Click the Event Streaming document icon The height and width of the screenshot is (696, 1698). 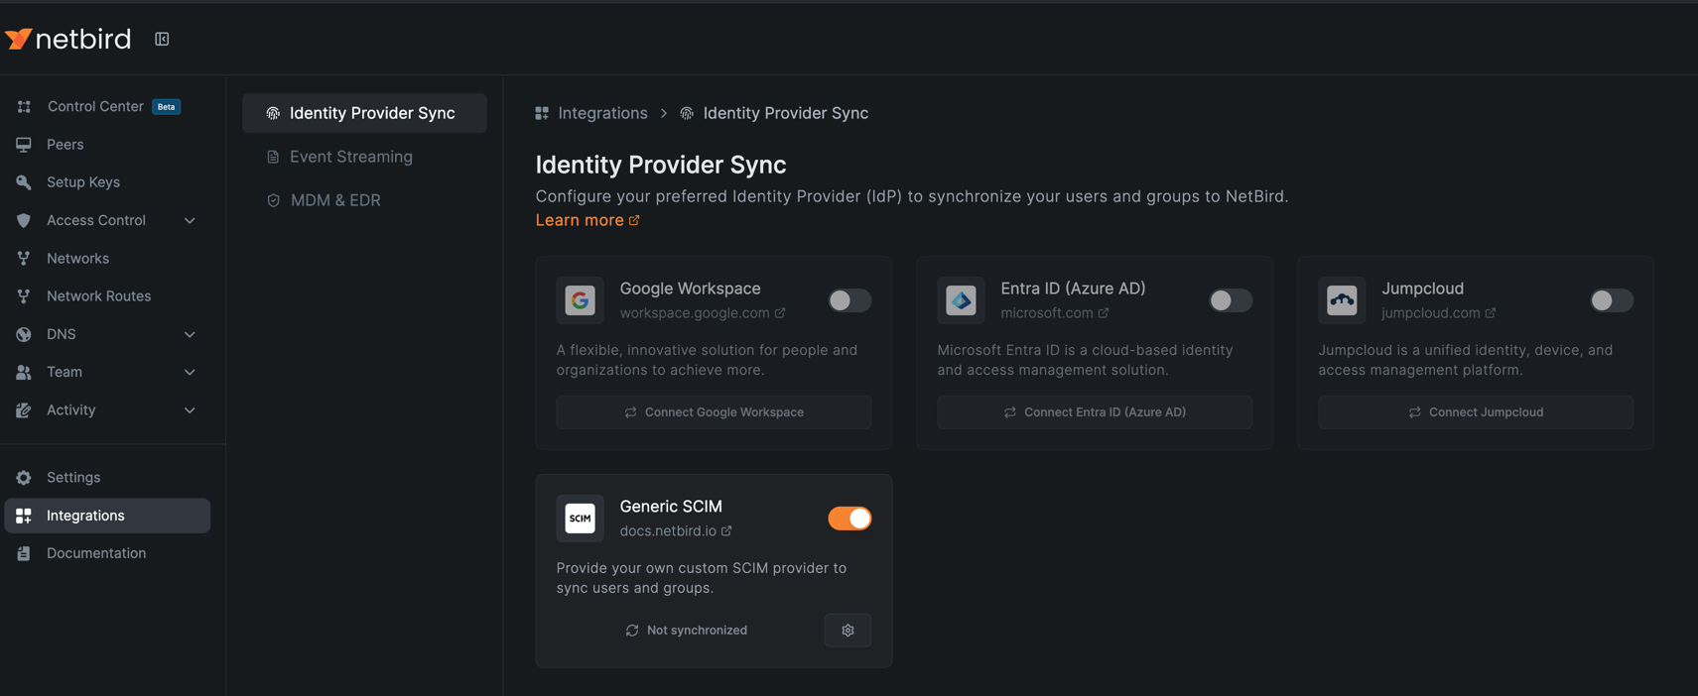click(273, 158)
